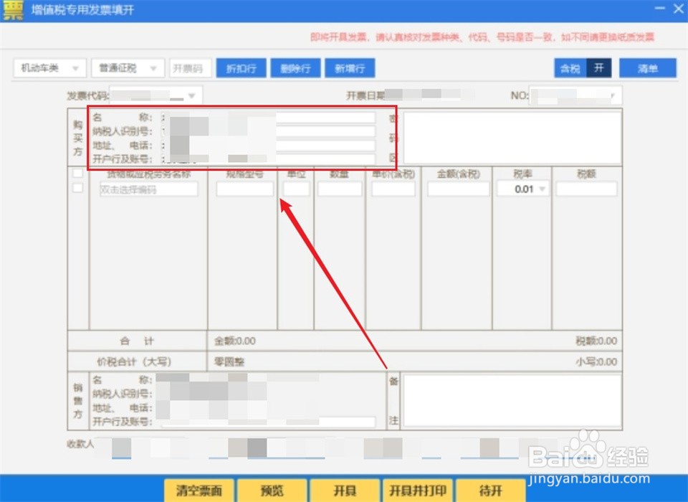This screenshot has width=688, height=502.
Task: Click the 开具 issue invoice button
Action: click(345, 491)
